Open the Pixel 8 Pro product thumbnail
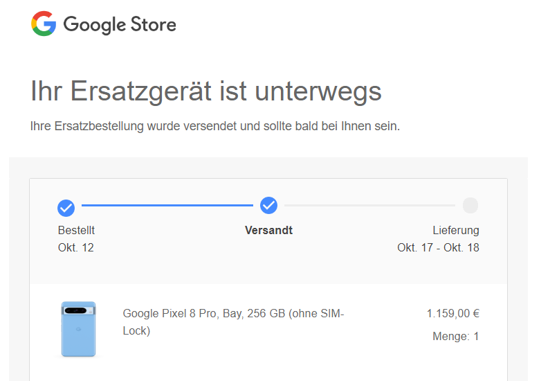 (x=78, y=329)
